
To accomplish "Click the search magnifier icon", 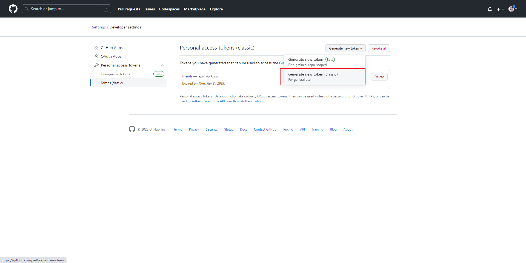I will click(x=27, y=9).
